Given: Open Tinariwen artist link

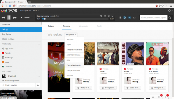Looking at the screenshot, I should (103, 74).
